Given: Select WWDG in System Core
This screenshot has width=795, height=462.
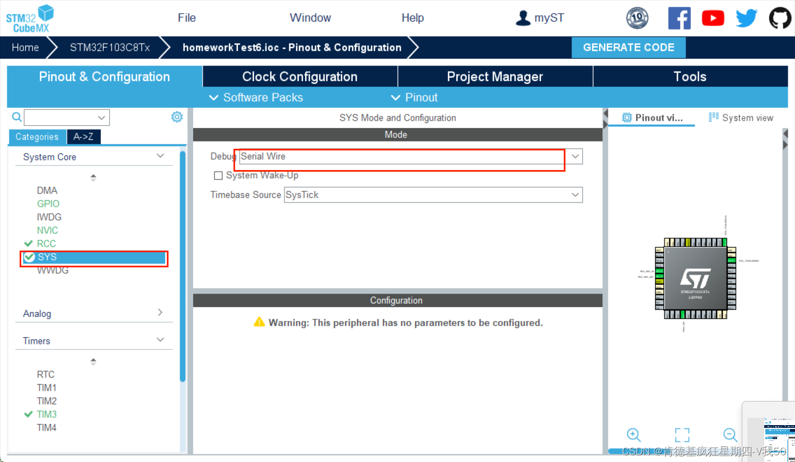Looking at the screenshot, I should [53, 271].
